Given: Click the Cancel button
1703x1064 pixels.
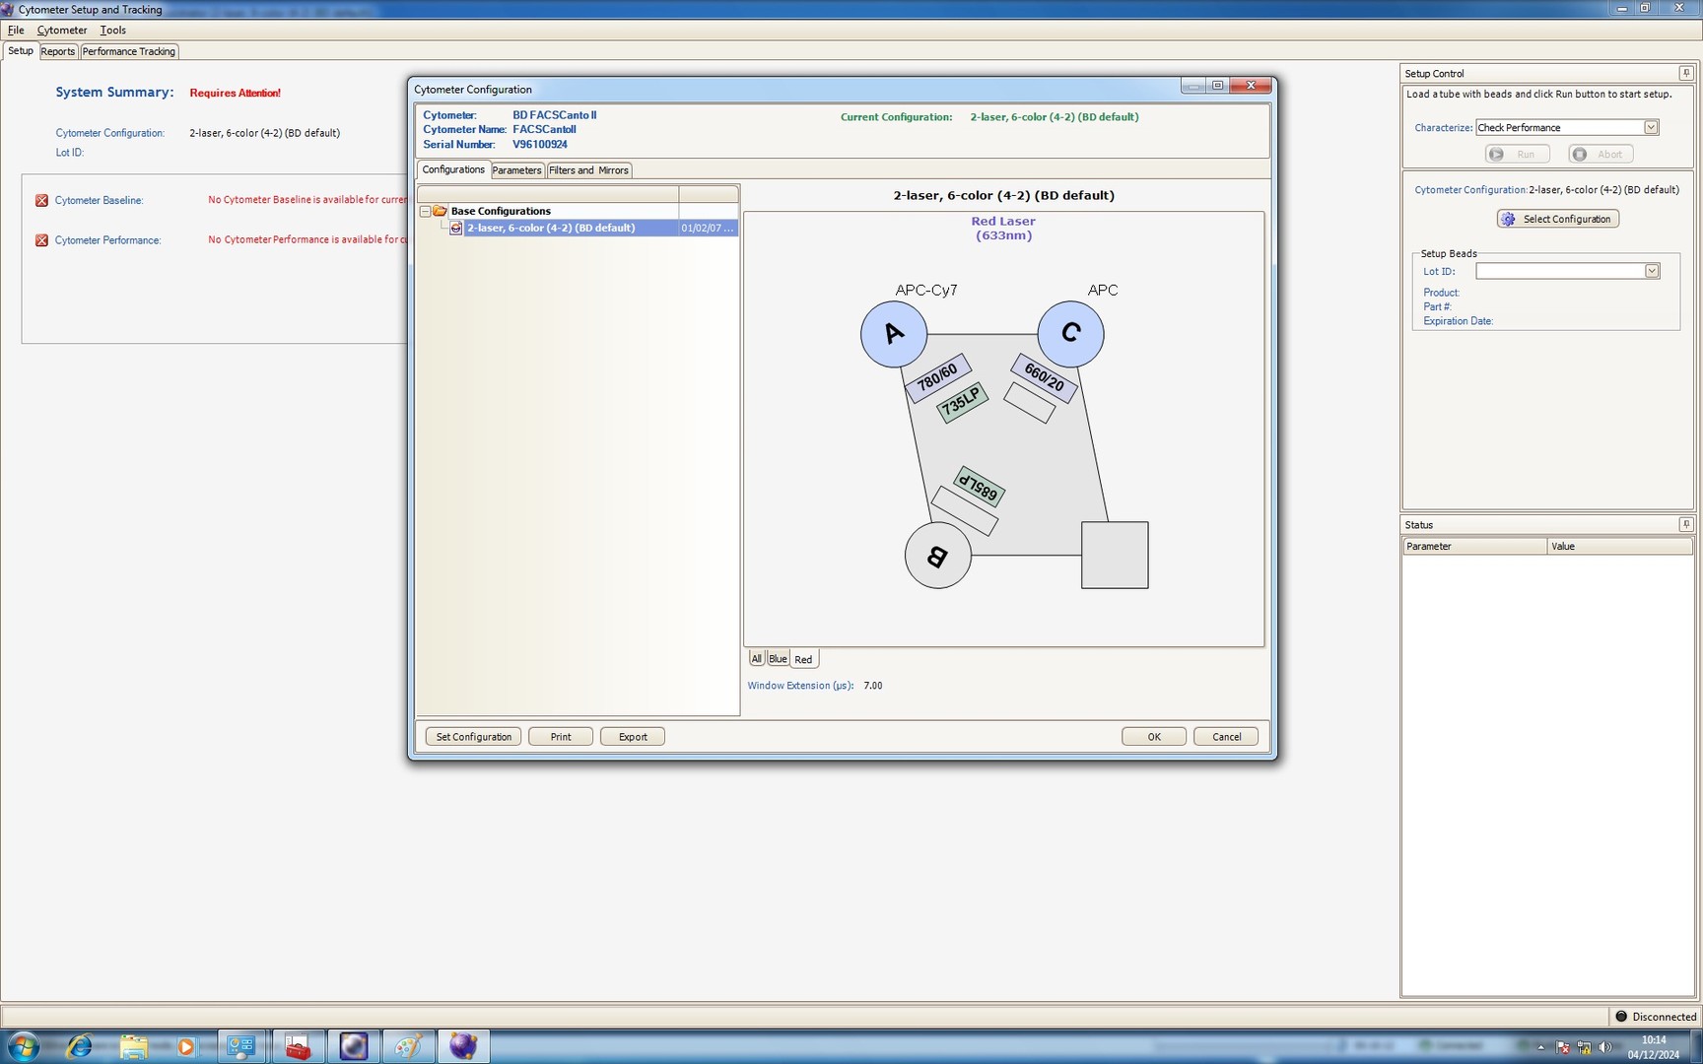Looking at the screenshot, I should (x=1226, y=737).
